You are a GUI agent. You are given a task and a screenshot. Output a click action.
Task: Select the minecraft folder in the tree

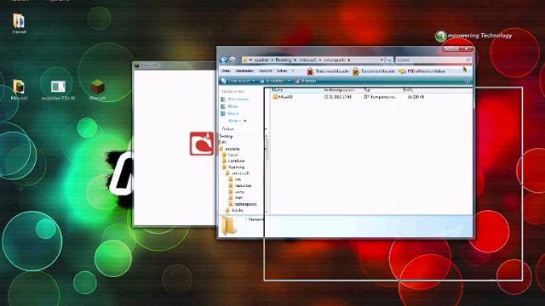click(240, 173)
